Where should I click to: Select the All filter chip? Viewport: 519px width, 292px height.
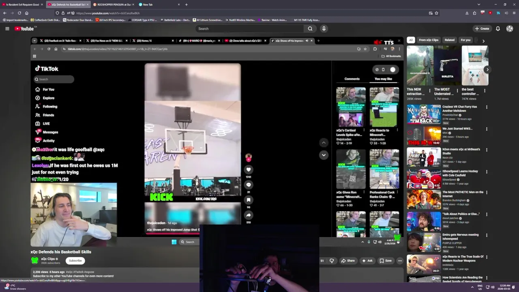coord(411,40)
